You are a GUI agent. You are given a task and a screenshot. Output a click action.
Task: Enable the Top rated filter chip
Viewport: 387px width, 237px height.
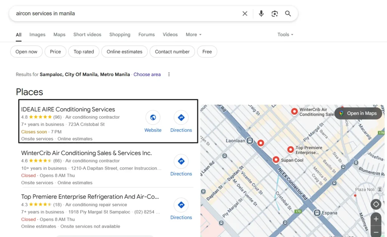(x=84, y=52)
